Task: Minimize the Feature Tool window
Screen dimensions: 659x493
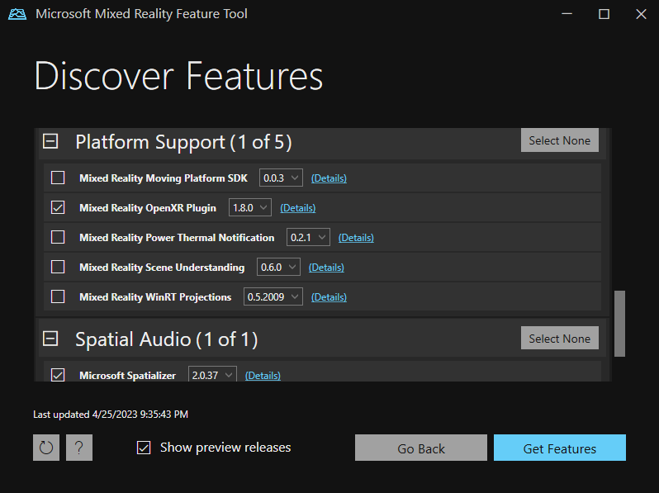Action: point(567,14)
